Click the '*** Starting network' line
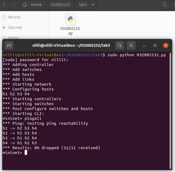The height and width of the screenshot is (172, 175). click(x=27, y=84)
